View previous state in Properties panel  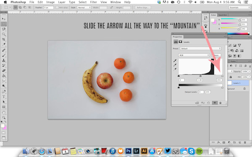[x=203, y=103]
